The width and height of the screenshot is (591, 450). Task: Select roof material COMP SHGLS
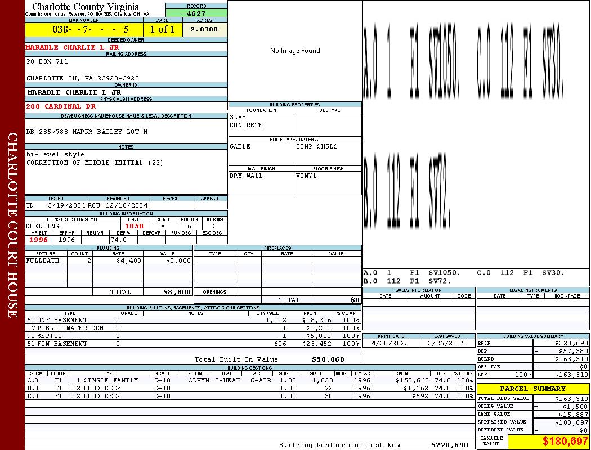pyautogui.click(x=317, y=146)
